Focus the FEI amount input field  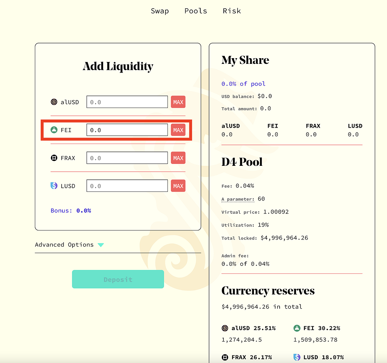pos(127,130)
